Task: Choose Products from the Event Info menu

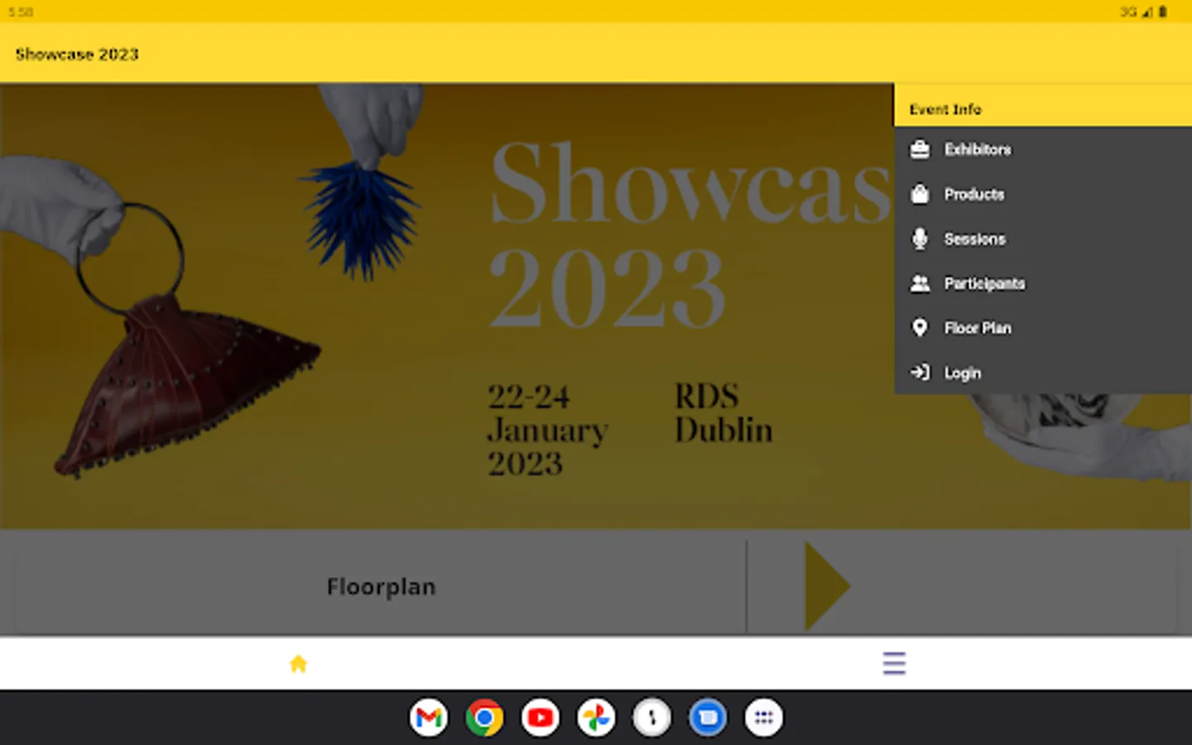Action: coord(1043,194)
